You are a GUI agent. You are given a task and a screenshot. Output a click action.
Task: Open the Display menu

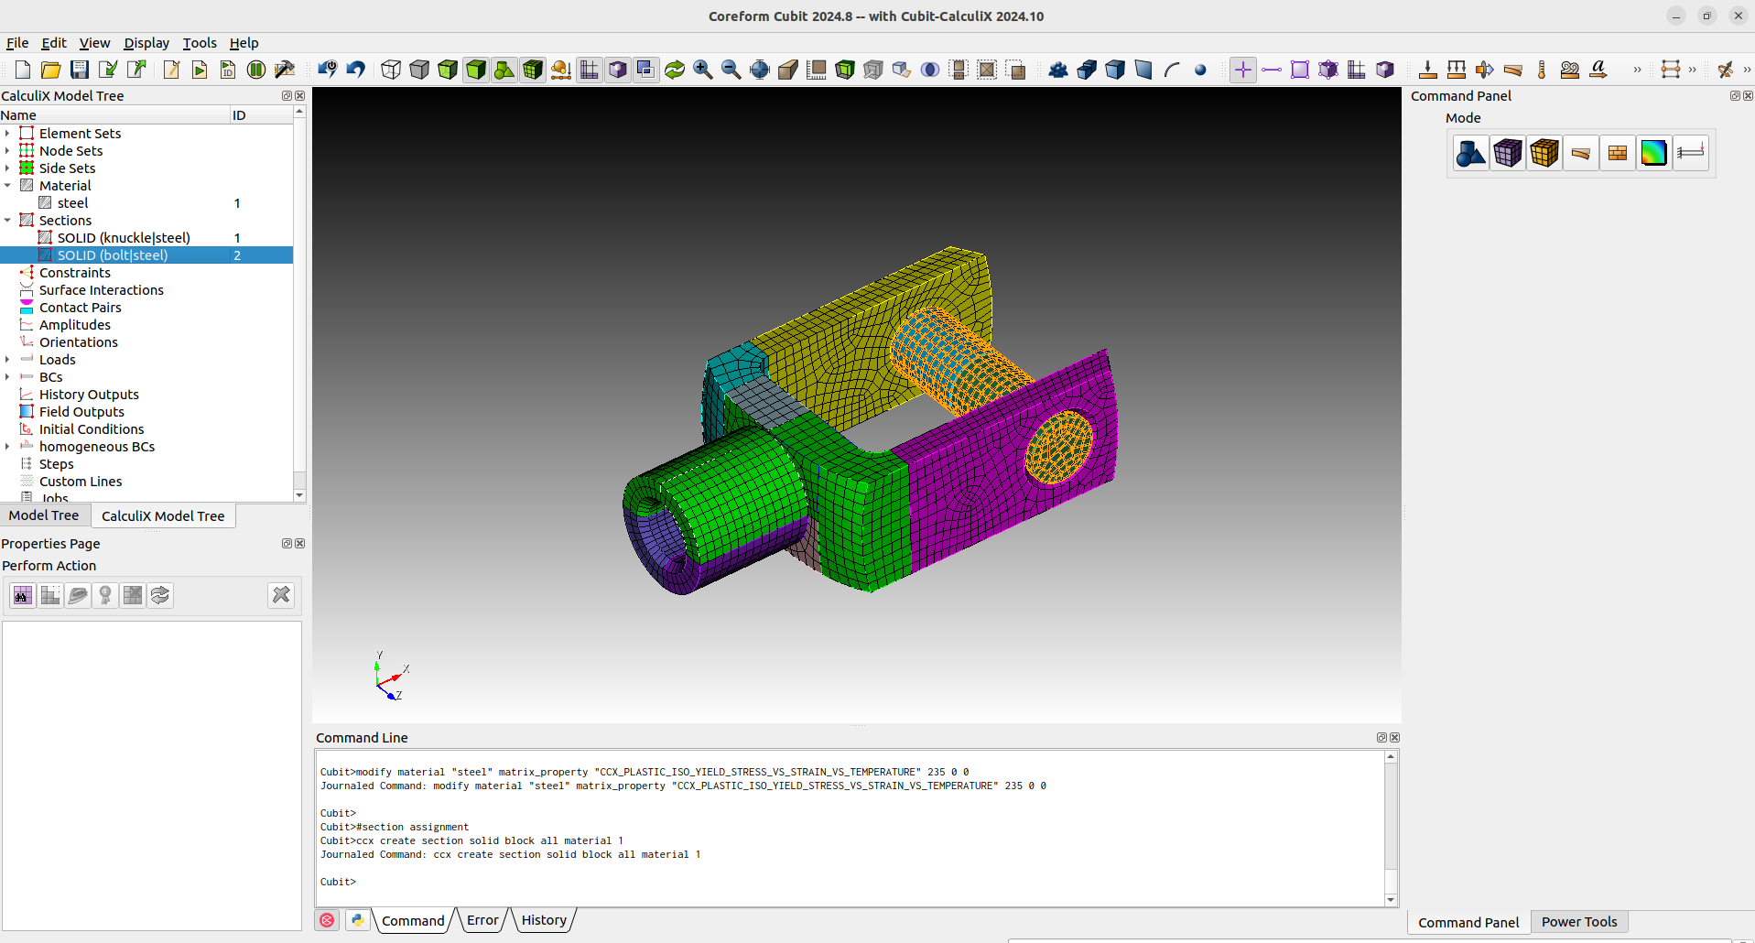coord(146,43)
